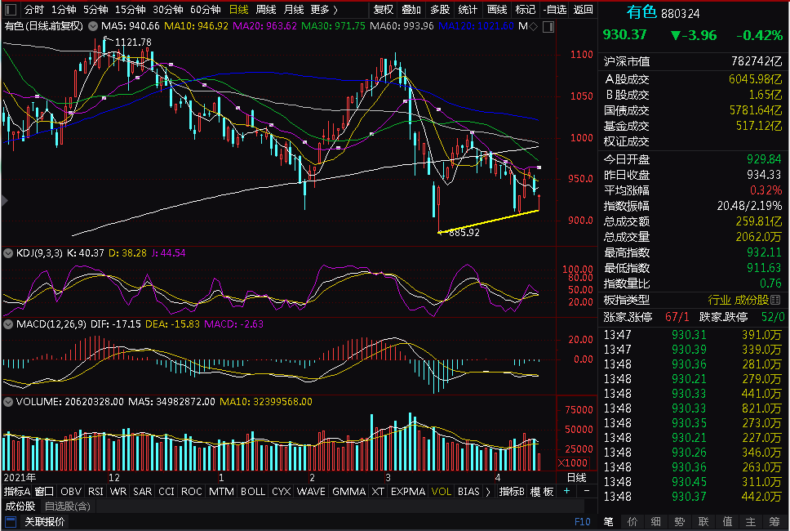Toggle the VOLUME indicator settings circle
Screen dimensions: 790x531
8,402
